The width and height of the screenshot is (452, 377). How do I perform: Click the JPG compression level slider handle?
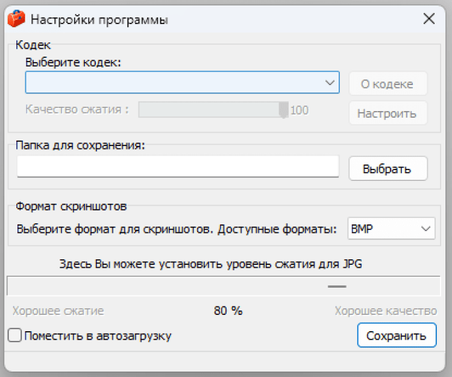(337, 286)
